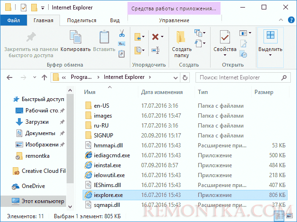Expand the address bar history dropdown
The image size is (297, 222).
pos(176,77)
